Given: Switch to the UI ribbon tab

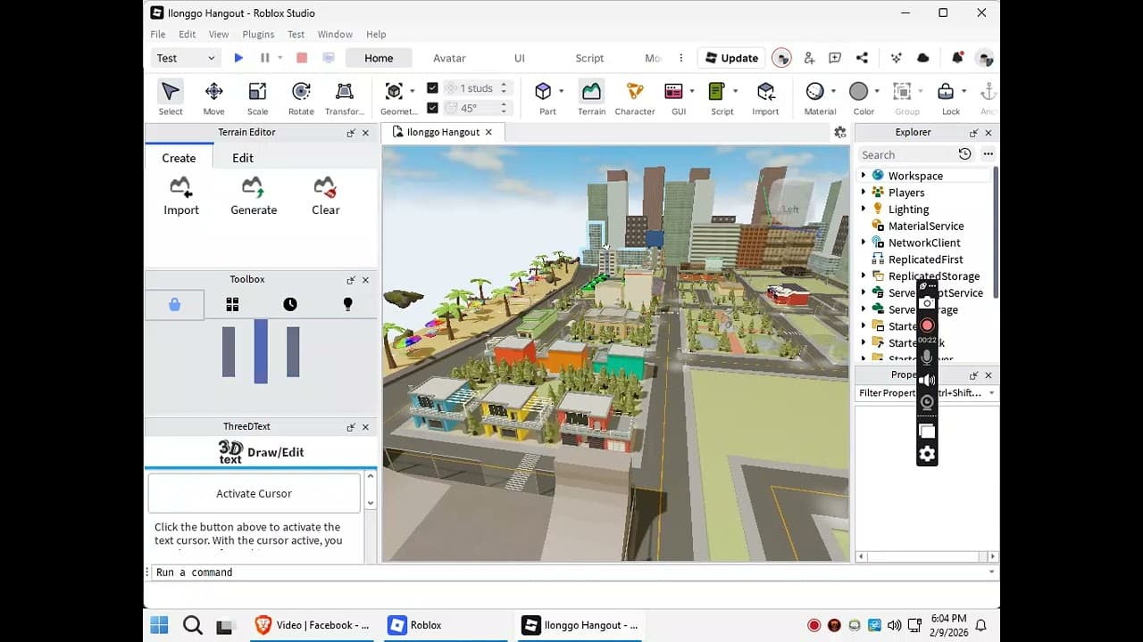Looking at the screenshot, I should pos(520,58).
